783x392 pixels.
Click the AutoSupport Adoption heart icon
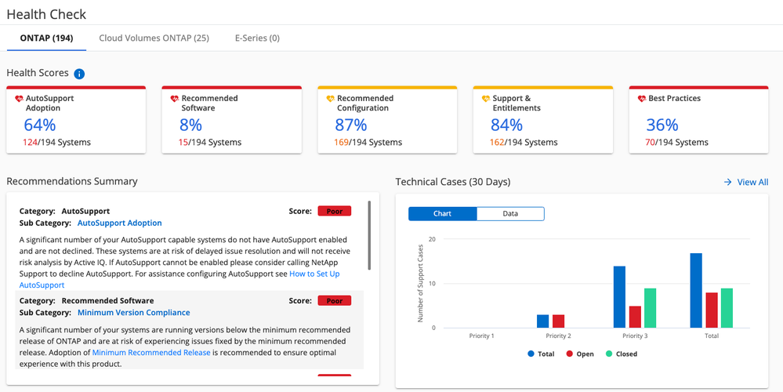click(19, 100)
